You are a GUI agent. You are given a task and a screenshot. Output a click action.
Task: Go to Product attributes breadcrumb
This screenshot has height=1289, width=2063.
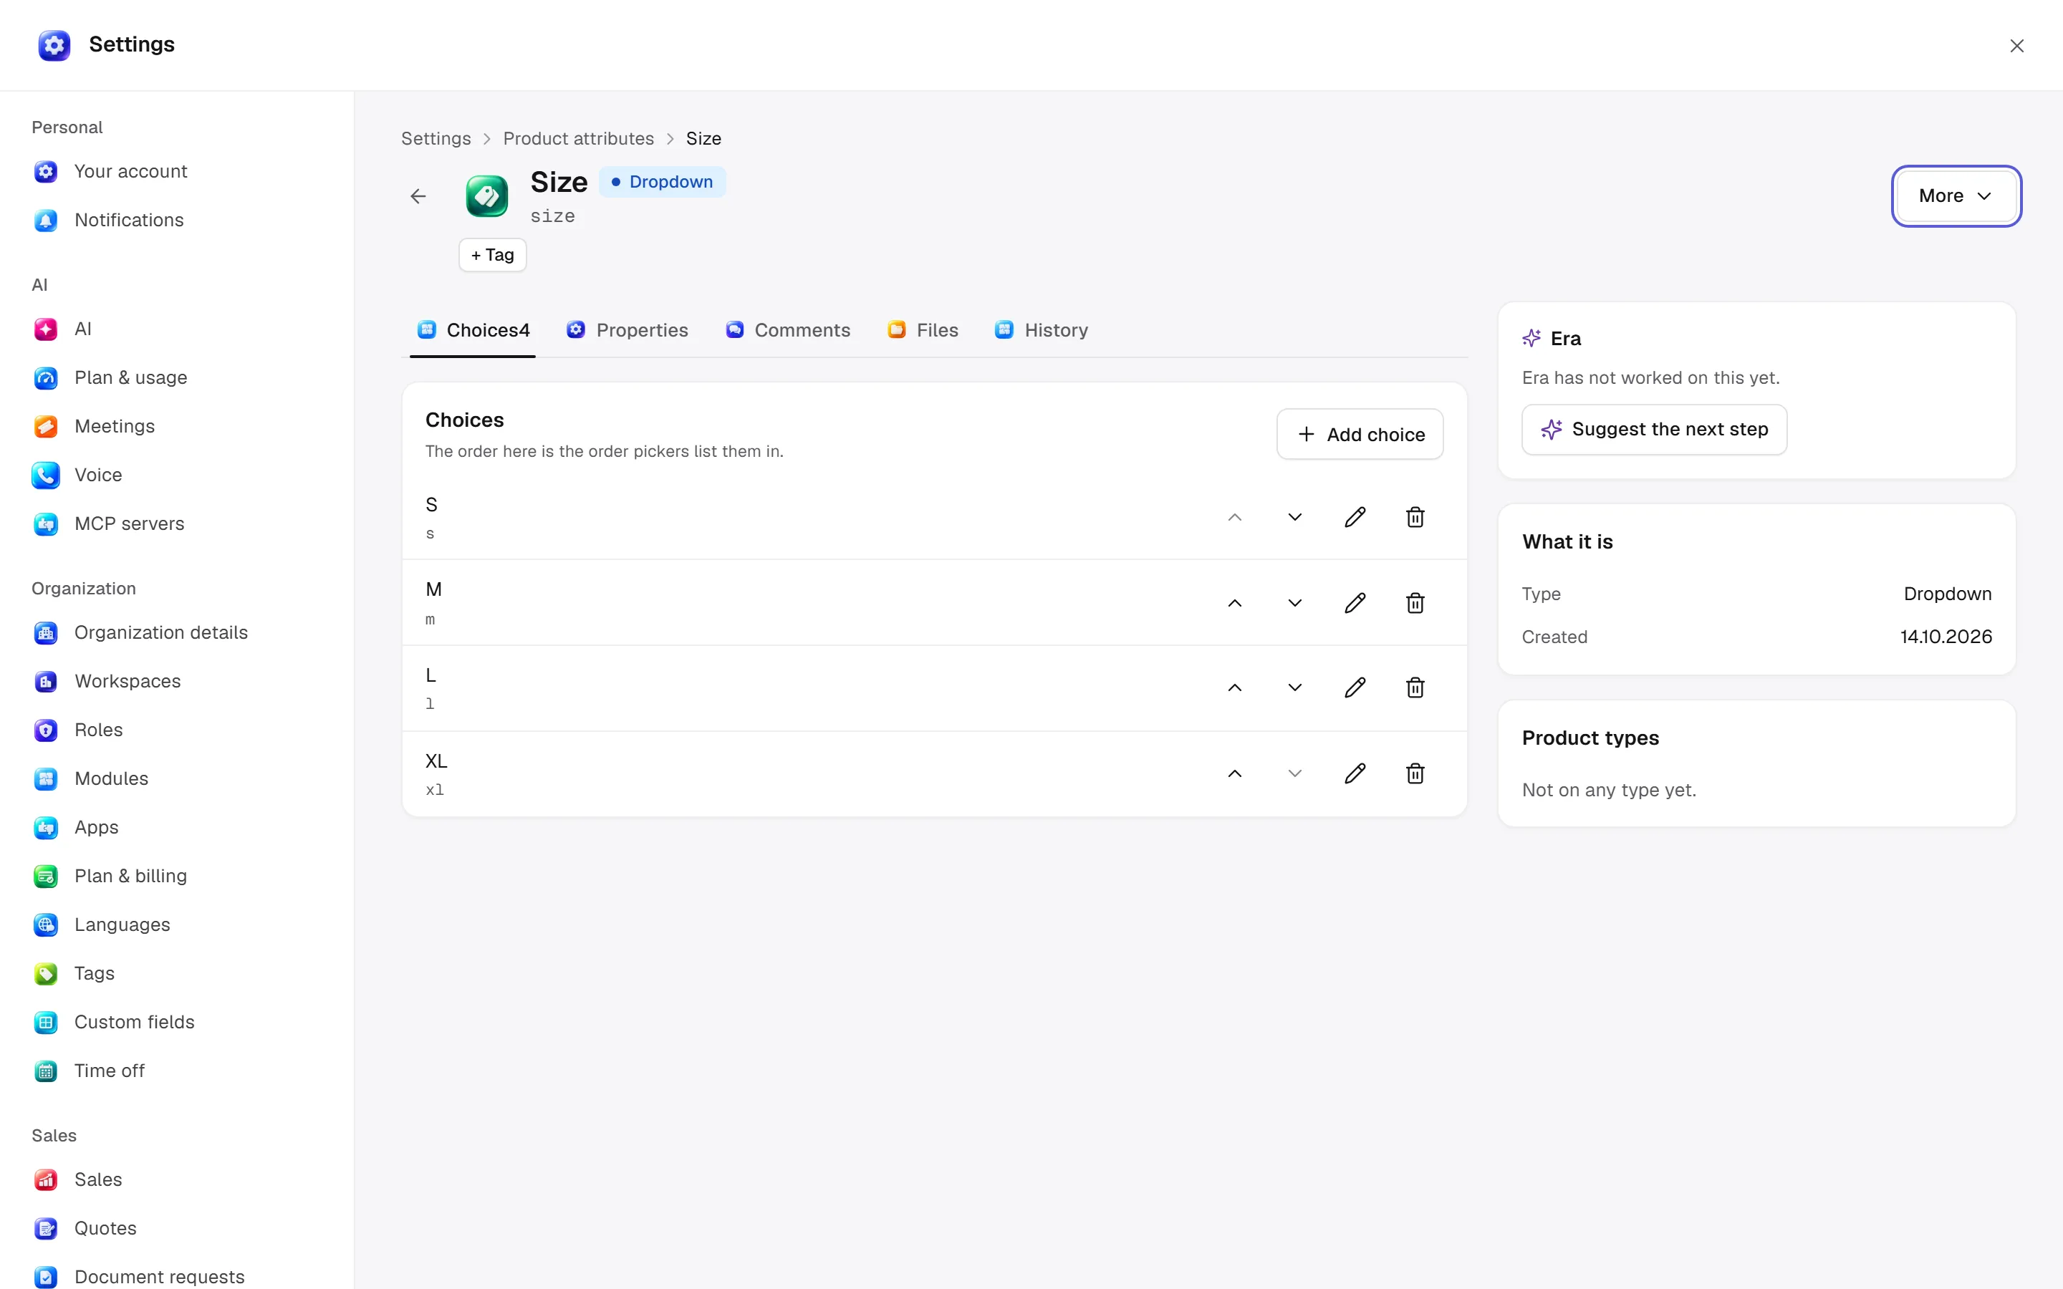[x=578, y=139]
